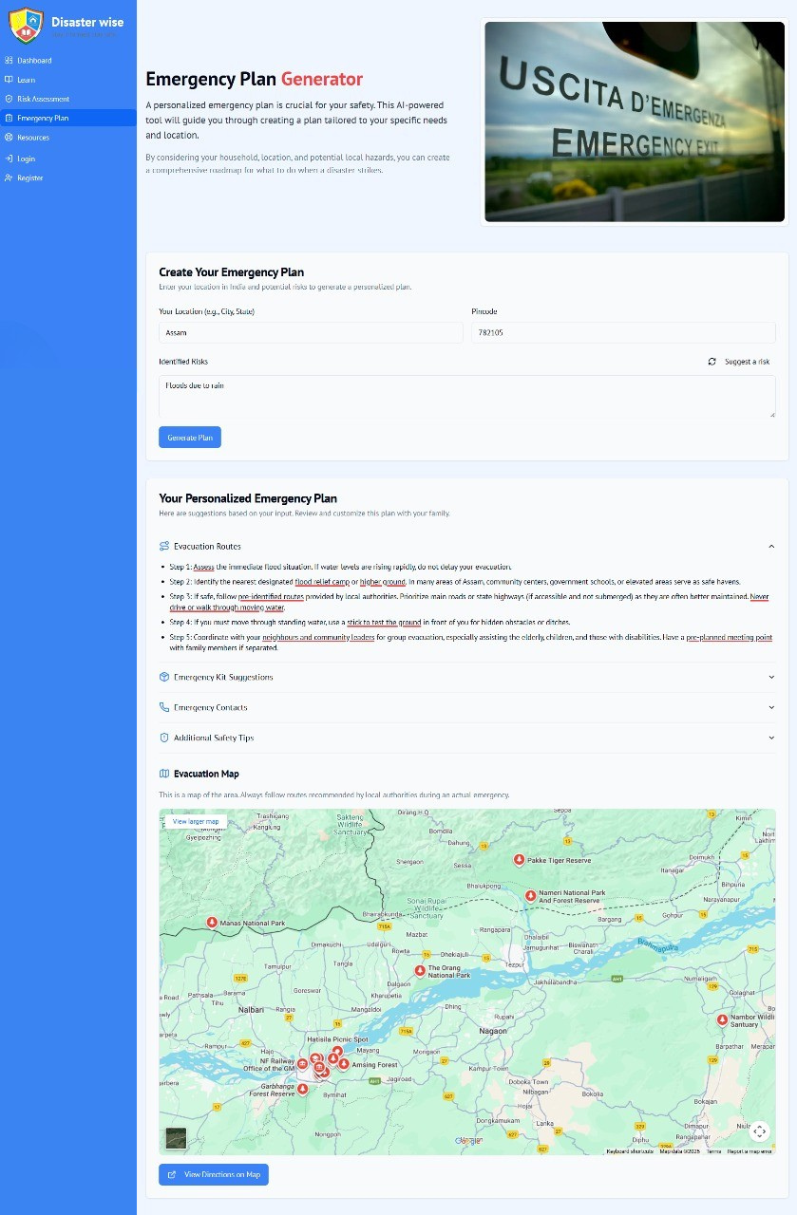Expand Additional Safety Tips section

click(x=467, y=738)
